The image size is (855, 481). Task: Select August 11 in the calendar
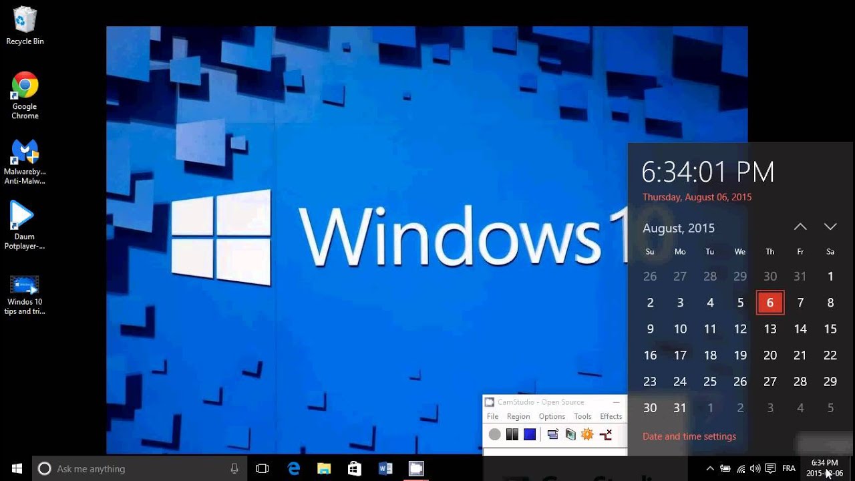click(x=710, y=329)
